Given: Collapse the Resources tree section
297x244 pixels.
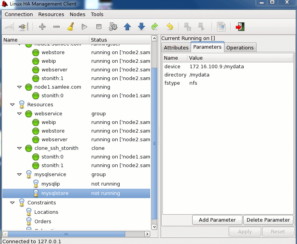Looking at the screenshot, I should click(x=12, y=105).
